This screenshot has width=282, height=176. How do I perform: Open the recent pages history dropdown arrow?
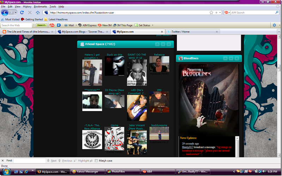[x=16, y=13]
